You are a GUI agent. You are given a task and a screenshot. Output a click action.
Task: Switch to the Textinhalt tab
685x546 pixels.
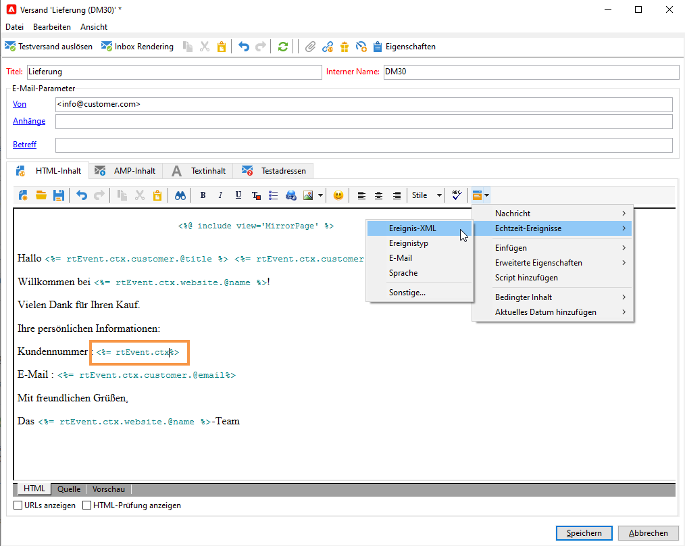199,171
